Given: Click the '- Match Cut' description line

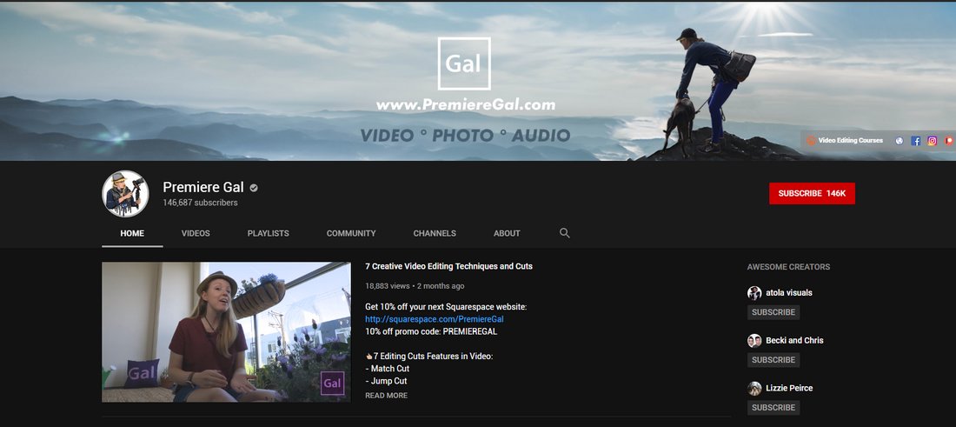Looking at the screenshot, I should click(x=387, y=369).
